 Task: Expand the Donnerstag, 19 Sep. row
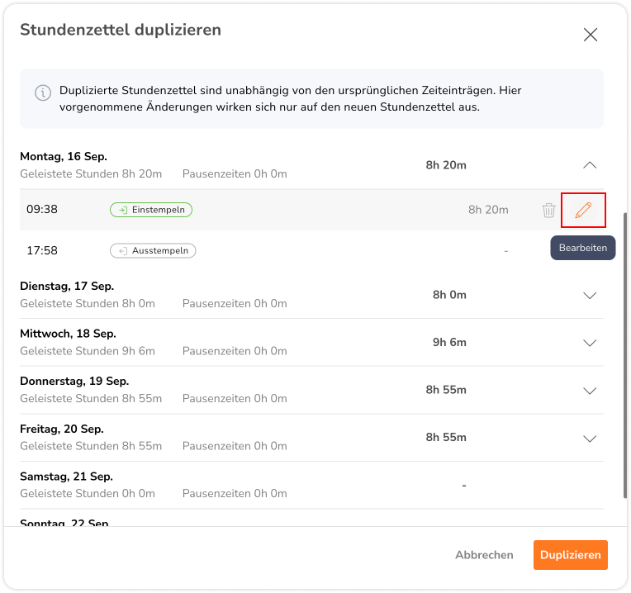click(589, 391)
